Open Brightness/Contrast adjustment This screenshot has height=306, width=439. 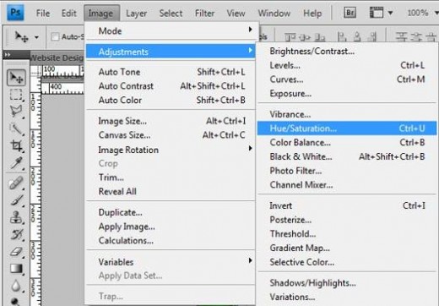347,52
